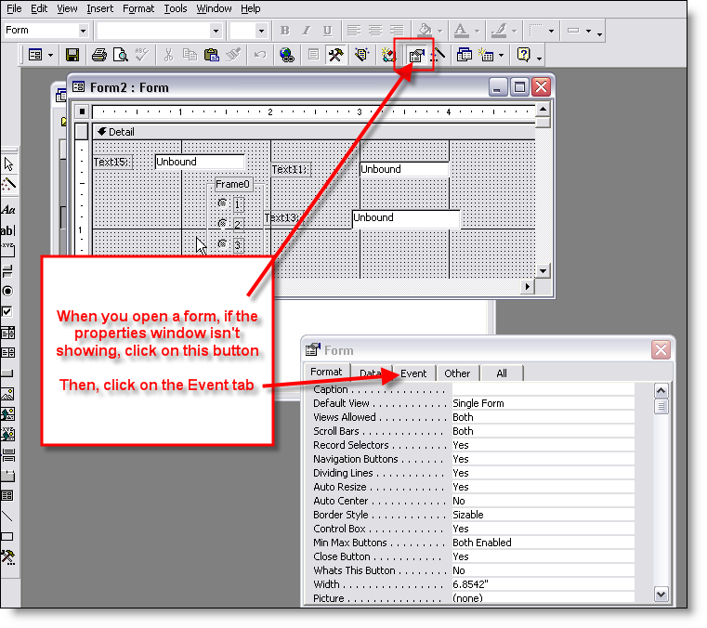This screenshot has width=707, height=628.
Task: Click the Database Window icon
Action: coord(464,55)
